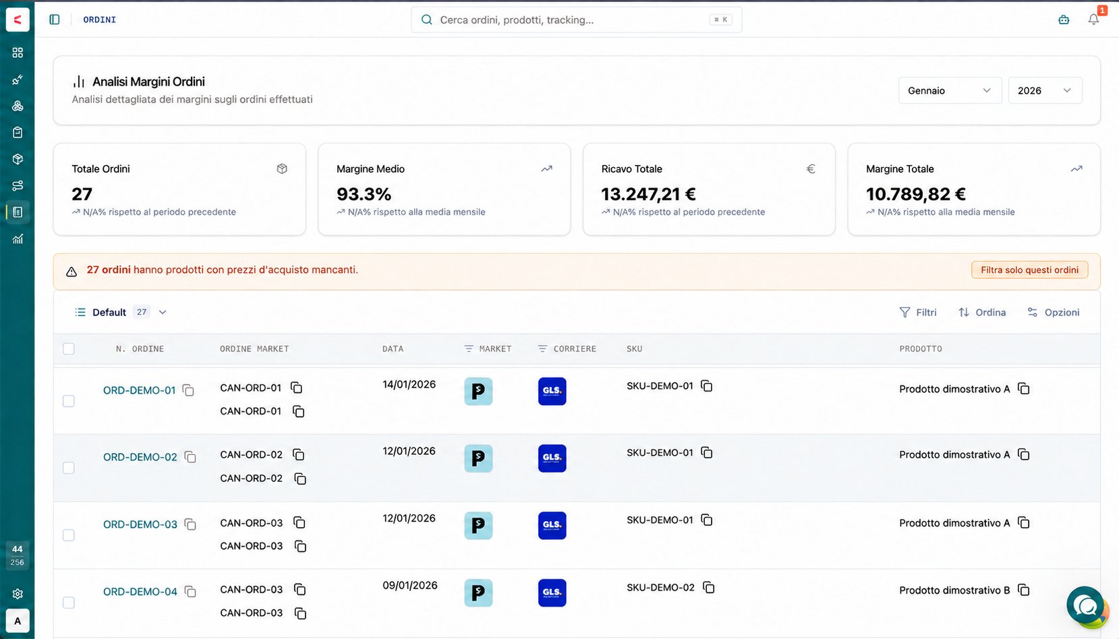The image size is (1119, 639).
Task: Select all orders with header checkbox
Action: [x=69, y=348]
